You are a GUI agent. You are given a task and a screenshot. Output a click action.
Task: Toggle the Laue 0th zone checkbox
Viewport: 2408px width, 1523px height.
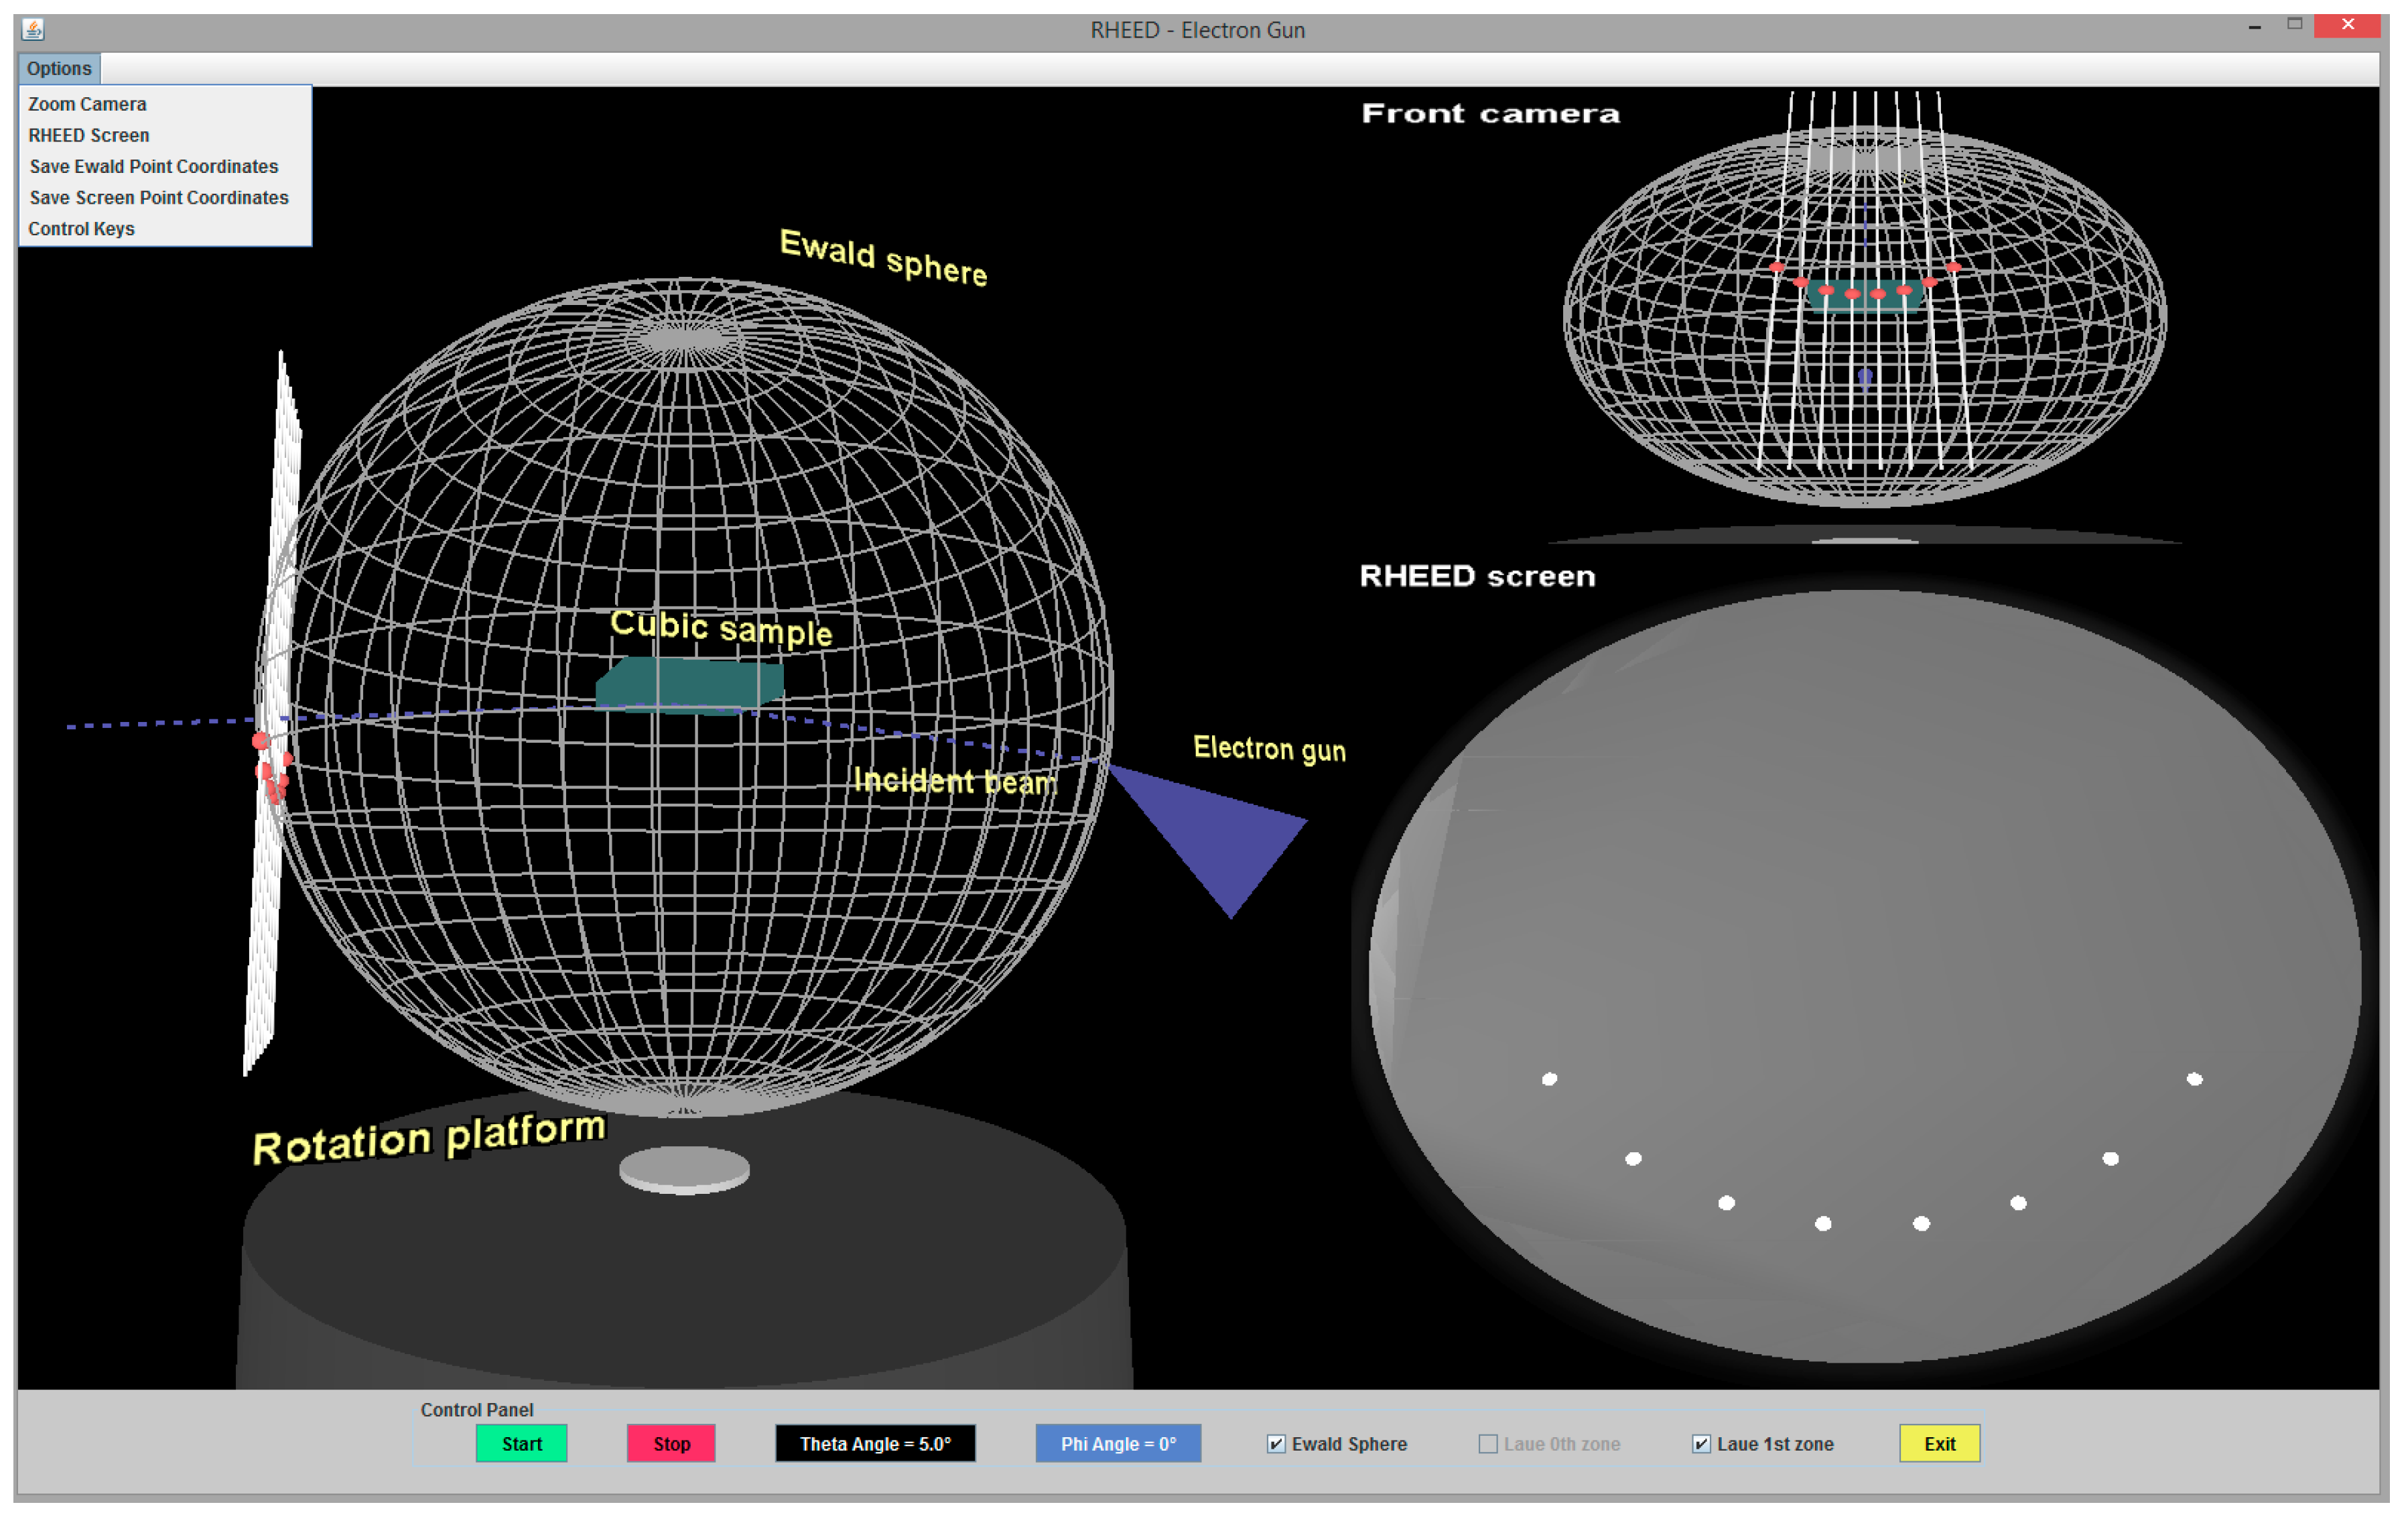pyautogui.click(x=1488, y=1444)
